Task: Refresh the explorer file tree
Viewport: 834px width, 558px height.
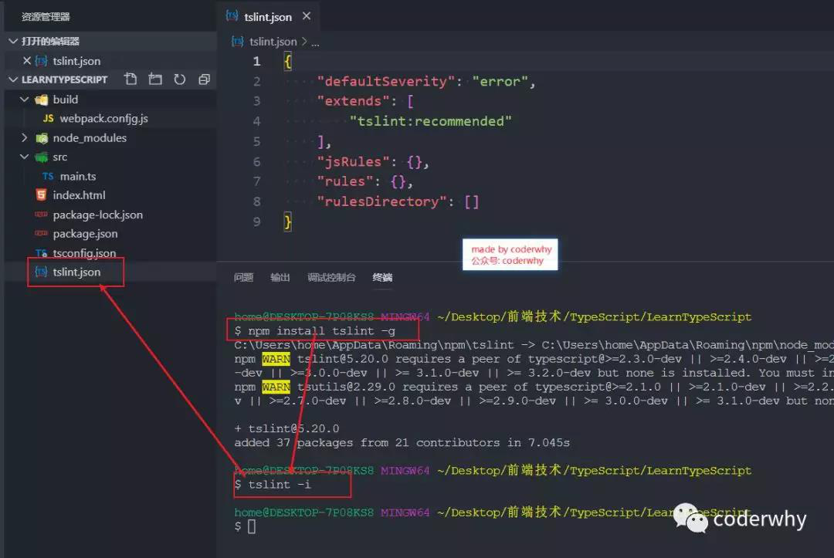Action: click(180, 79)
